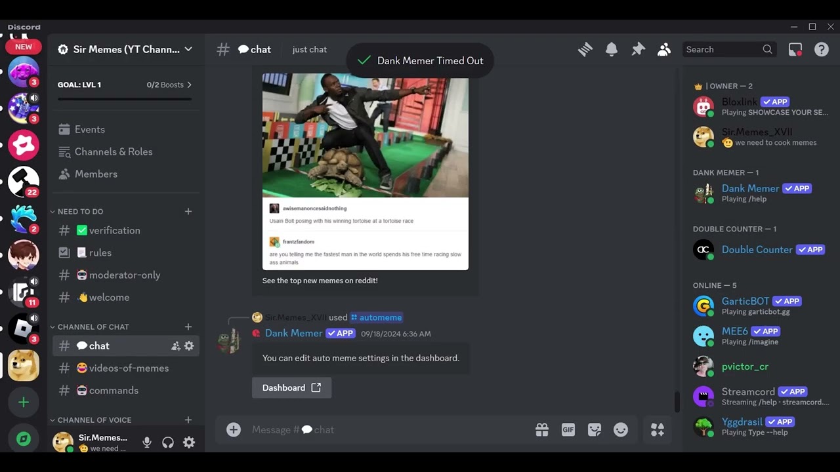Click GarticBOT in member list

click(x=761, y=305)
